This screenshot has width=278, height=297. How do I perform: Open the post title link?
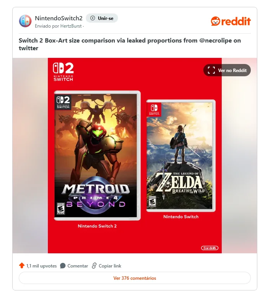click(x=130, y=44)
